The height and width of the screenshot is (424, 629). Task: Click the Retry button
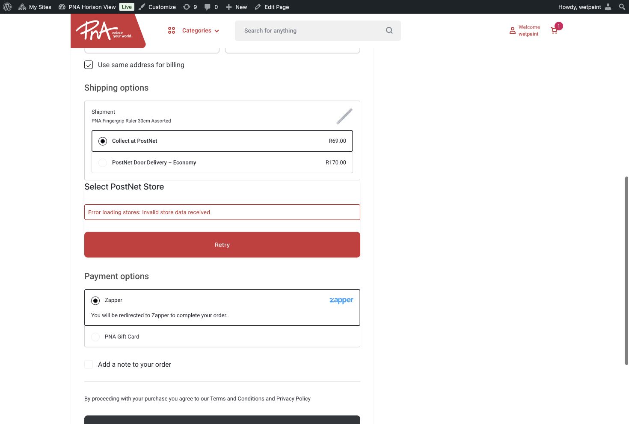222,245
